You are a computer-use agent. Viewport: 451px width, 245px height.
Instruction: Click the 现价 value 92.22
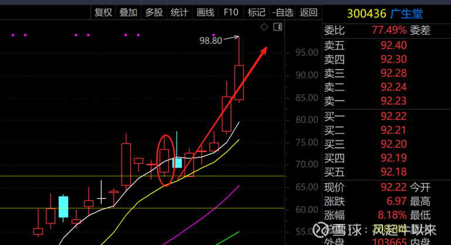point(394,187)
